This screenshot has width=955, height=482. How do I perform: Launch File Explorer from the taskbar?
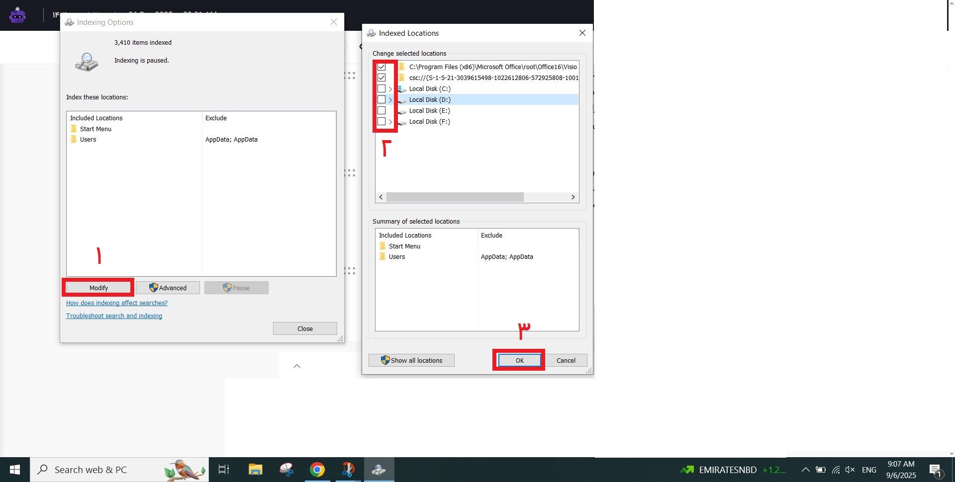coord(255,470)
